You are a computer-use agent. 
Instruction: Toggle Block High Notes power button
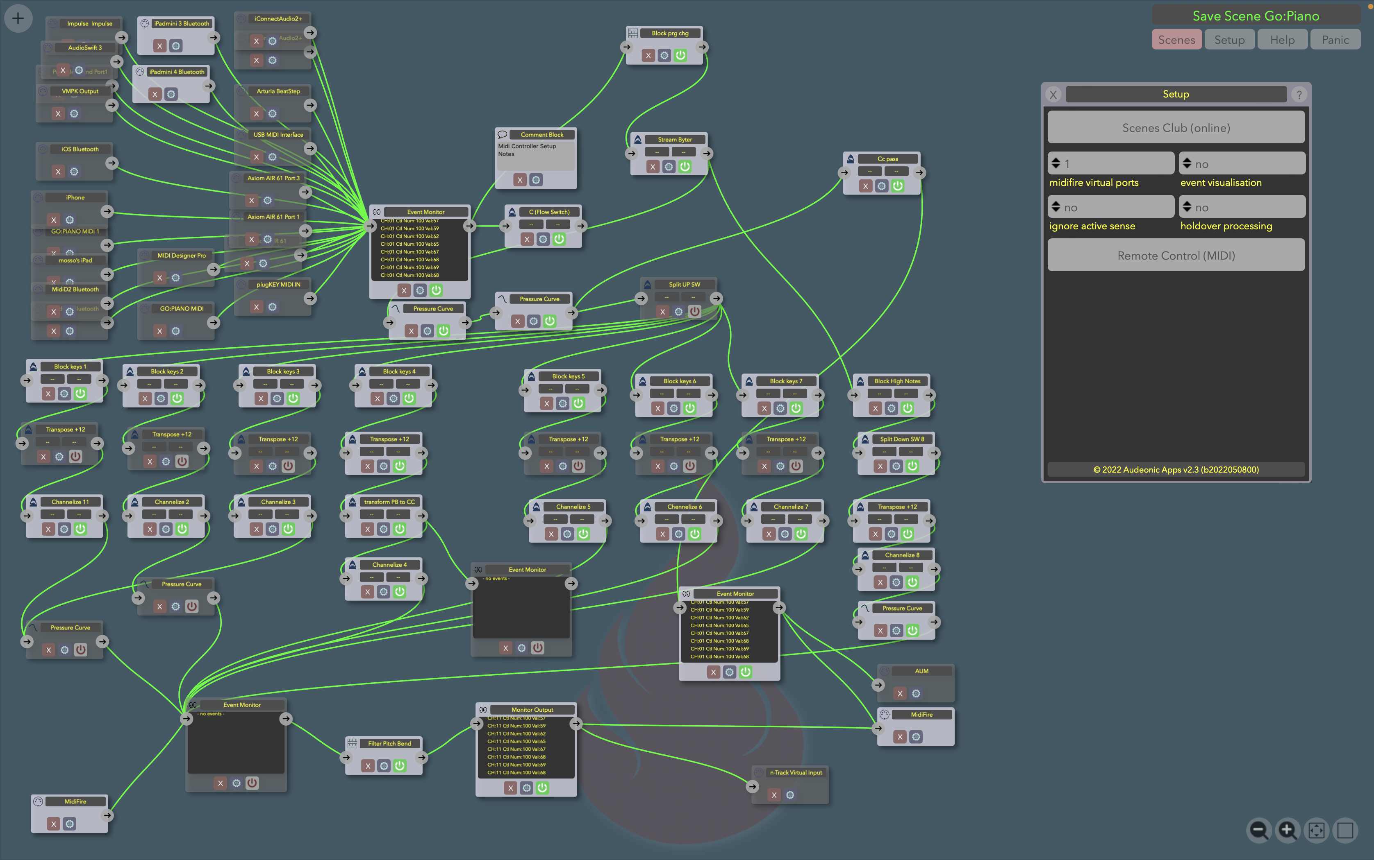point(907,408)
